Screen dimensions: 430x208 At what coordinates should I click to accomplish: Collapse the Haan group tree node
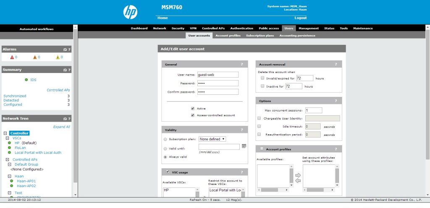click(x=10, y=176)
